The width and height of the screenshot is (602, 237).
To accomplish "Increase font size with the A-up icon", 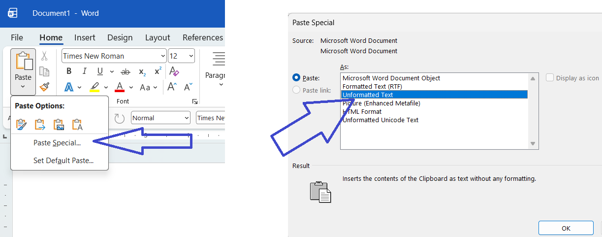I will (x=172, y=87).
